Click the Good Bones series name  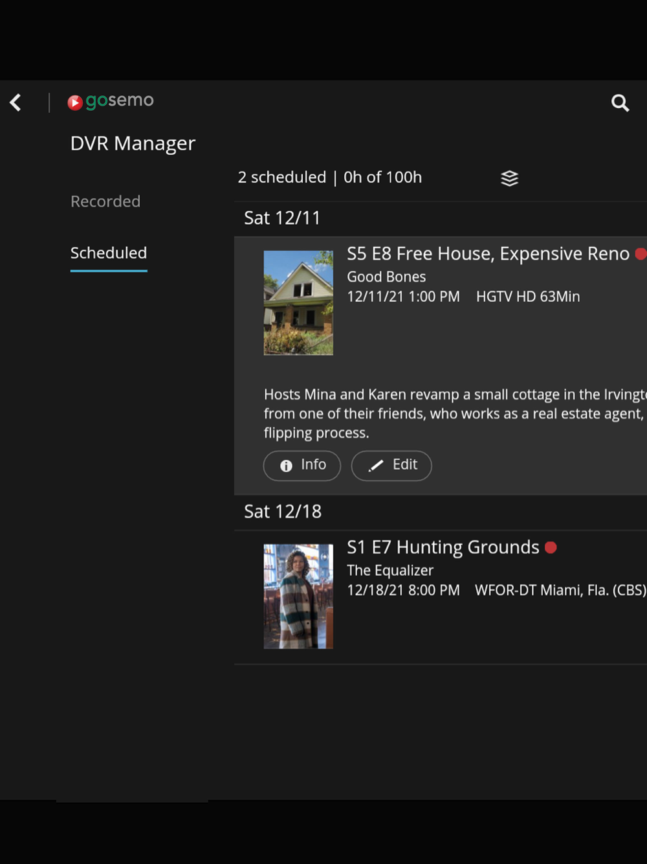[386, 277]
